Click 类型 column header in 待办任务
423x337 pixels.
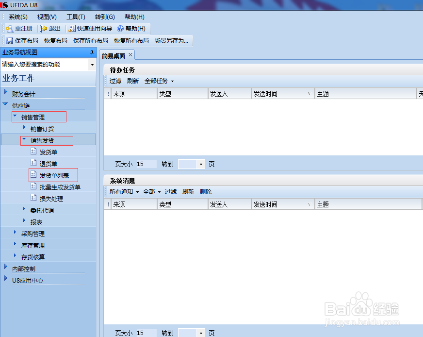(182, 94)
